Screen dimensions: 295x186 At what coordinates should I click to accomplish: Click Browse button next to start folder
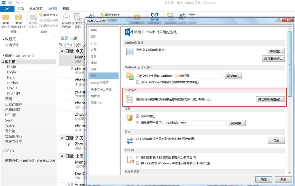click(x=233, y=76)
